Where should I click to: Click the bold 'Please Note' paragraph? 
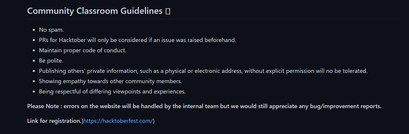coord(204,106)
